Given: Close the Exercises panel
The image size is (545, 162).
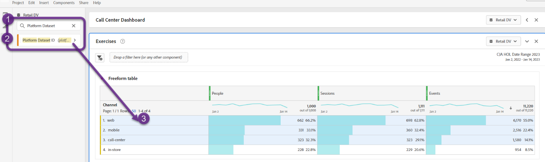Looking at the screenshot, I should click(536, 41).
